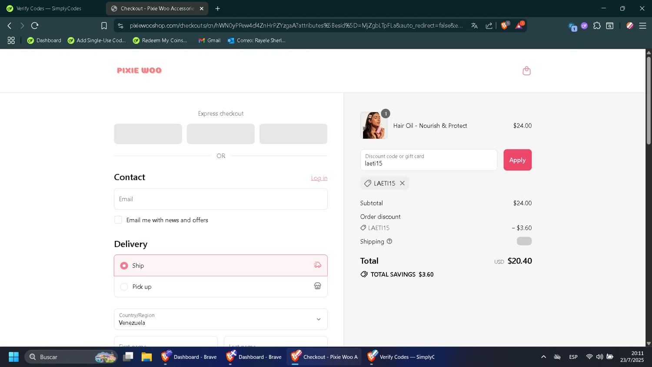The image size is (652, 367).
Task: Open the Windows Start menu
Action: click(x=13, y=357)
